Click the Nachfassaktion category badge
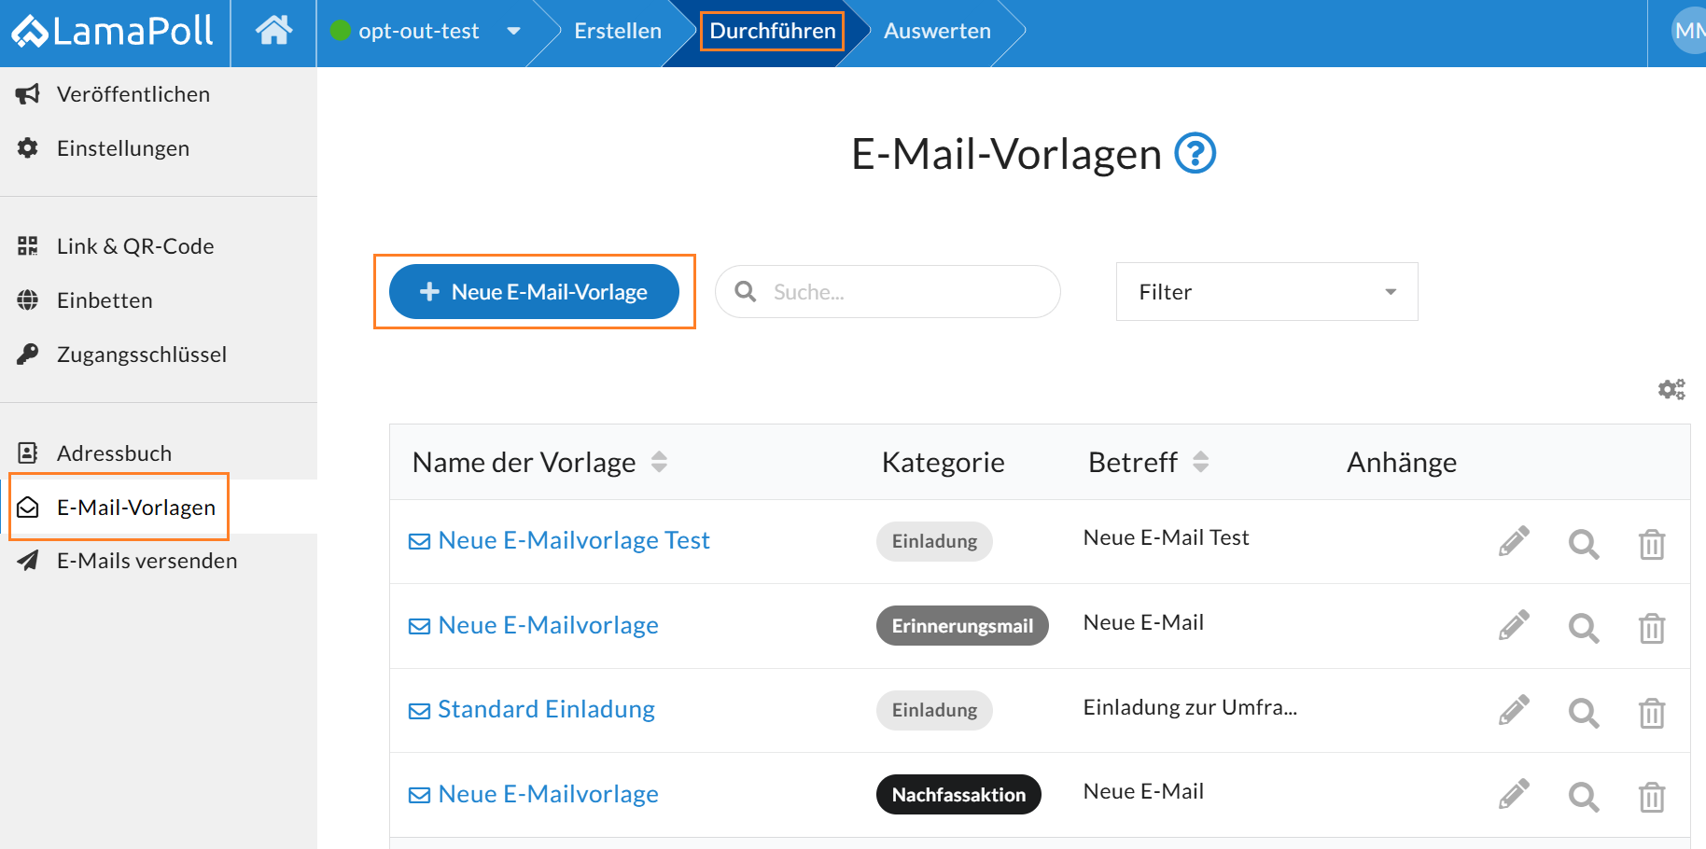 958,795
